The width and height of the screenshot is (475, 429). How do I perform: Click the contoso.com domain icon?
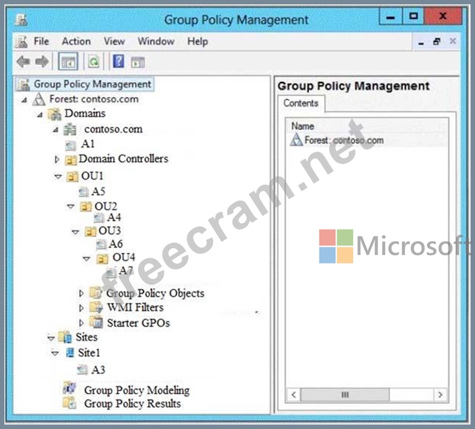tap(70, 129)
